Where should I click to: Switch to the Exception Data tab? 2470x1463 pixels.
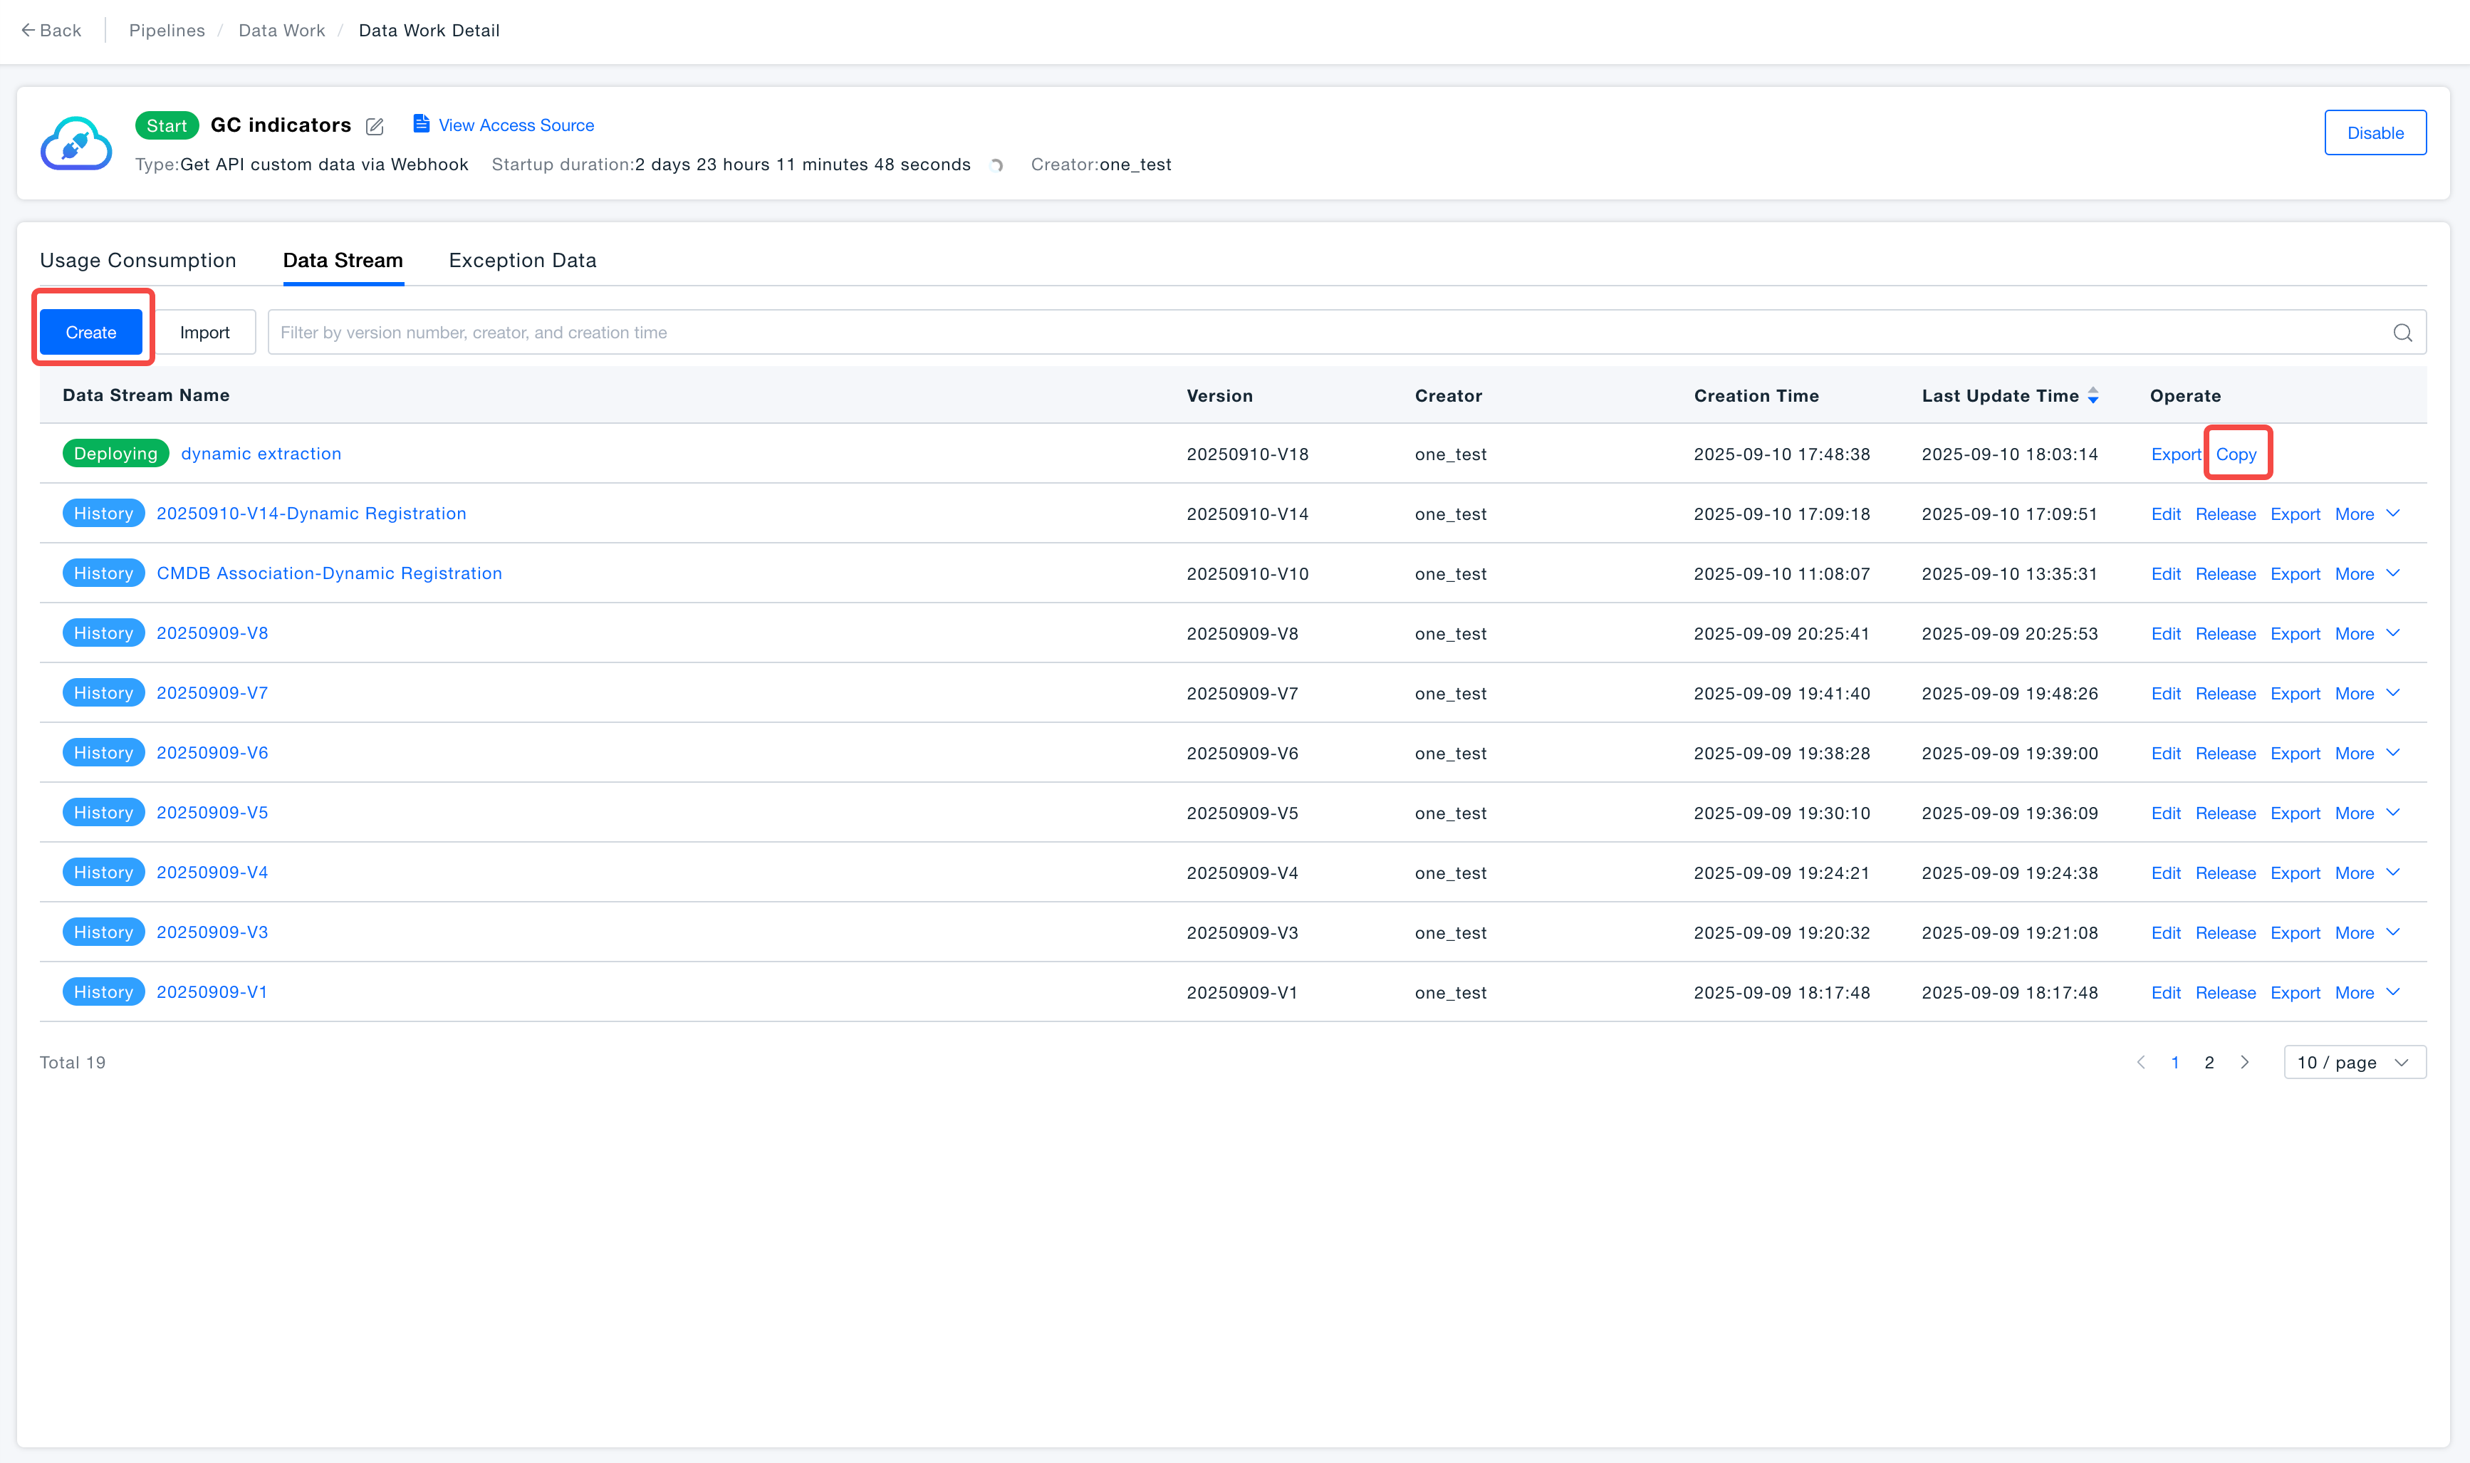coord(522,260)
